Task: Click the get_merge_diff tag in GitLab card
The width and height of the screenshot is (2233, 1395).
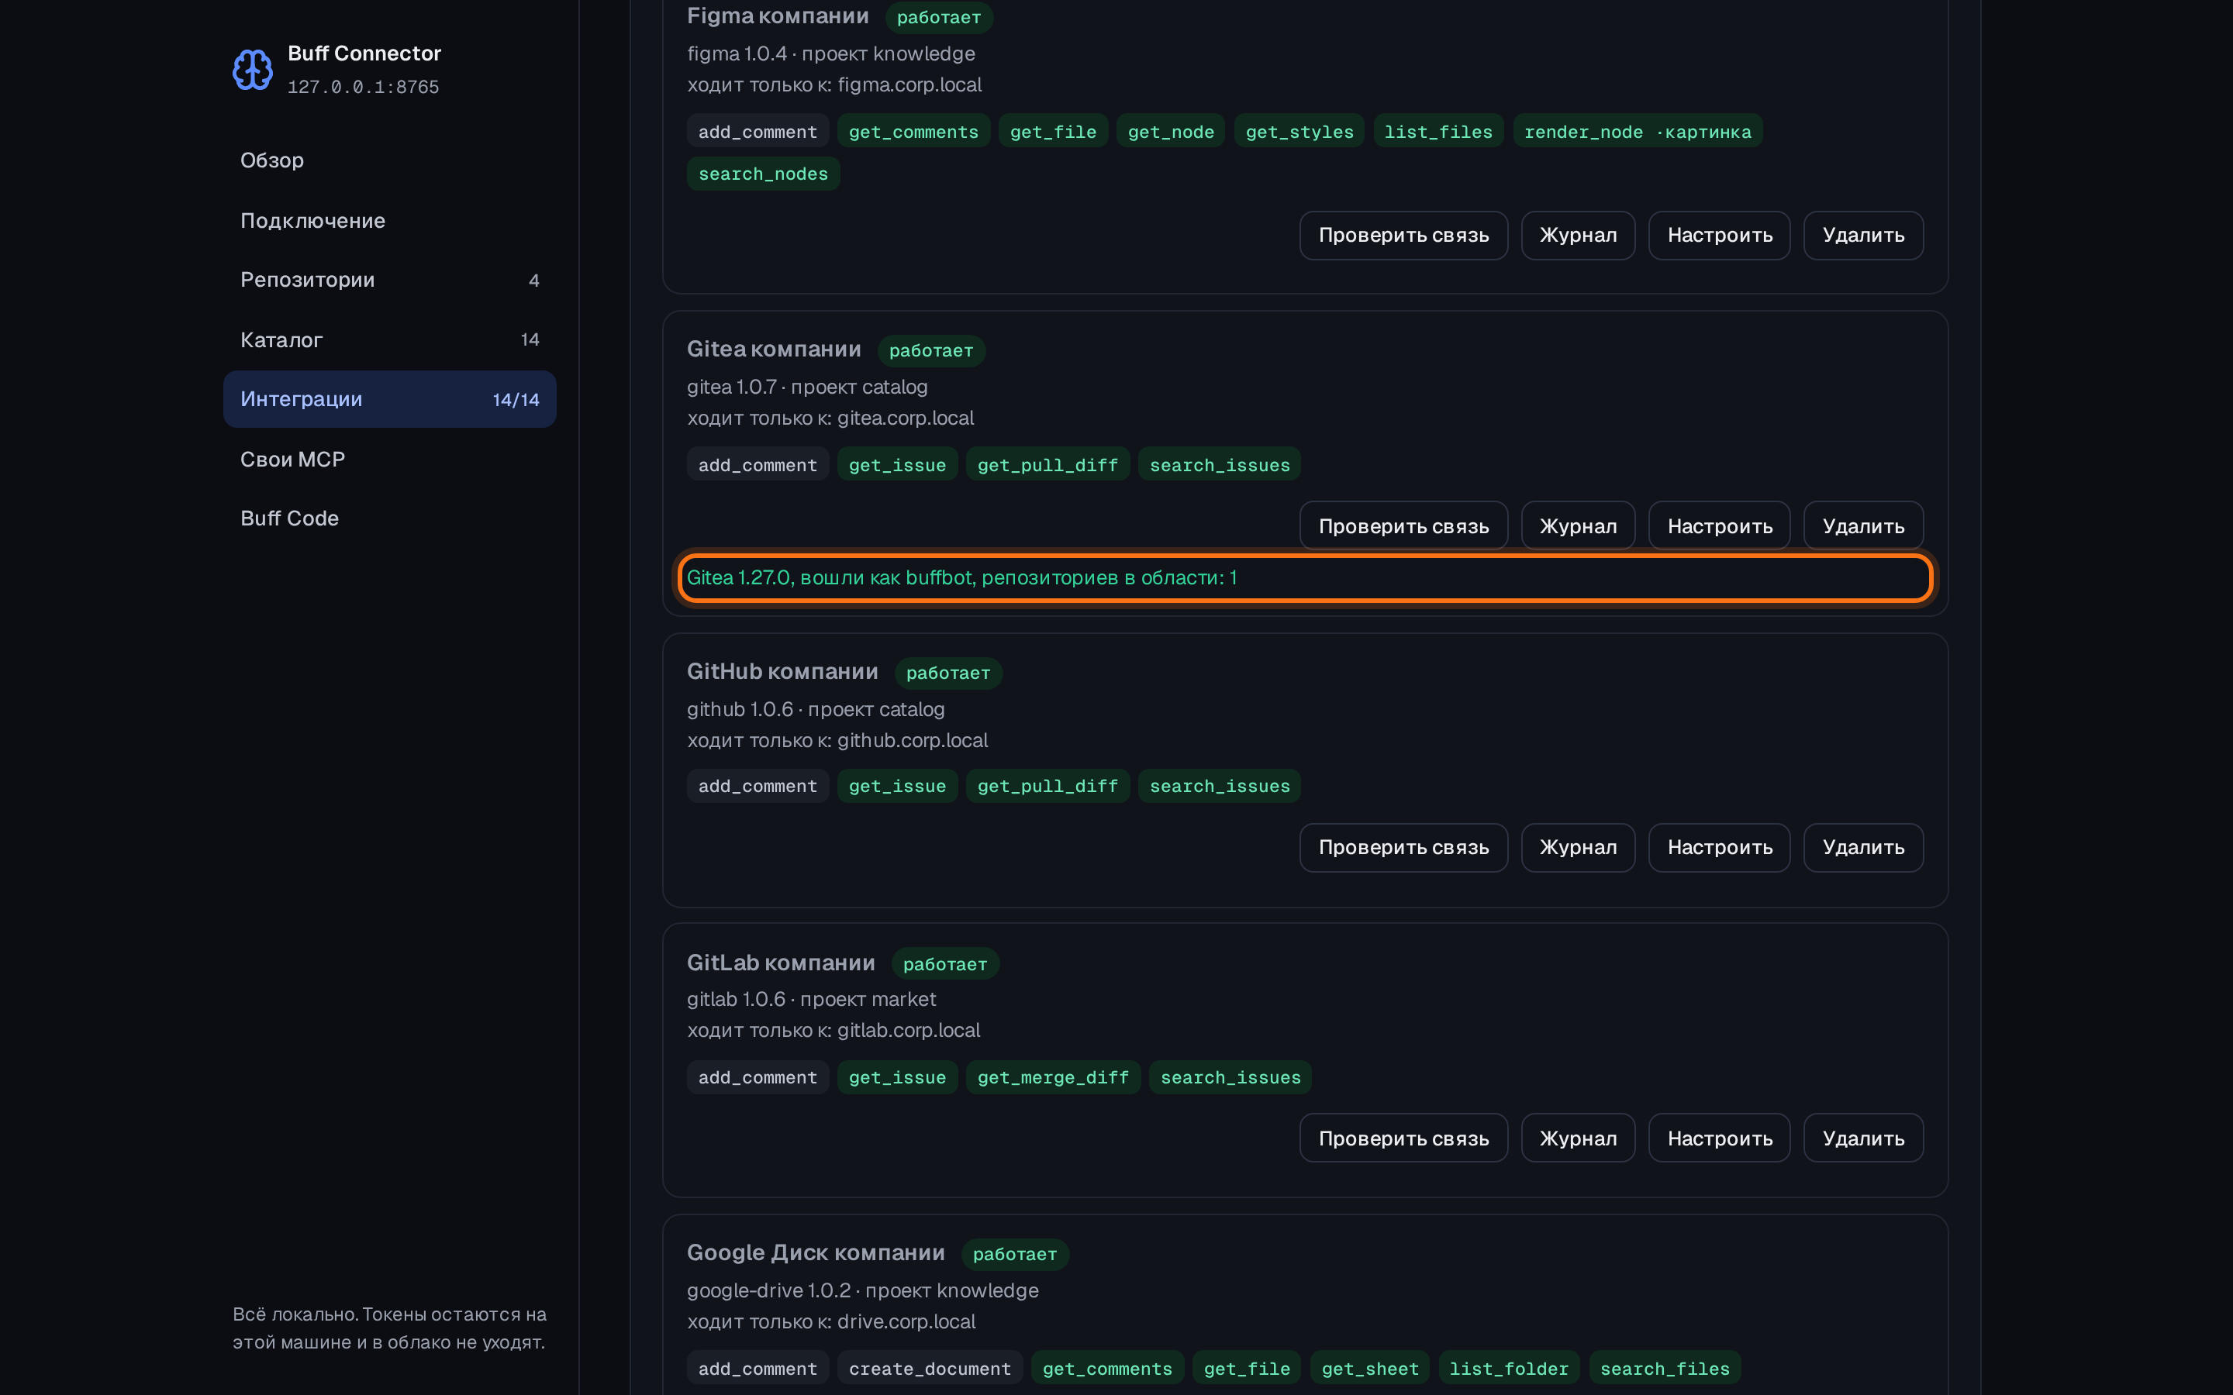Action: [x=1053, y=1077]
